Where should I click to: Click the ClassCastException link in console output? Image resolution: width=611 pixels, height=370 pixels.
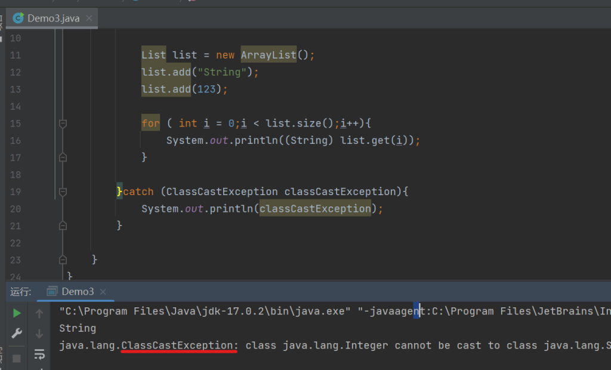coord(177,346)
